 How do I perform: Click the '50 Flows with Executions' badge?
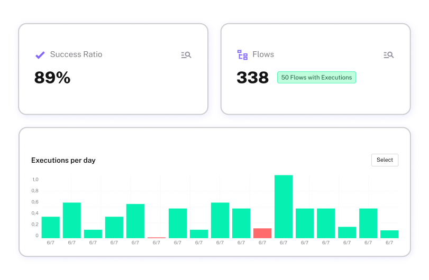click(x=316, y=78)
